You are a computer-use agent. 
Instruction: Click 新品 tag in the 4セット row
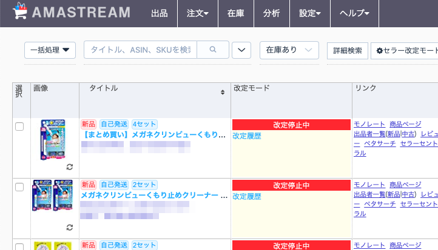(89, 124)
